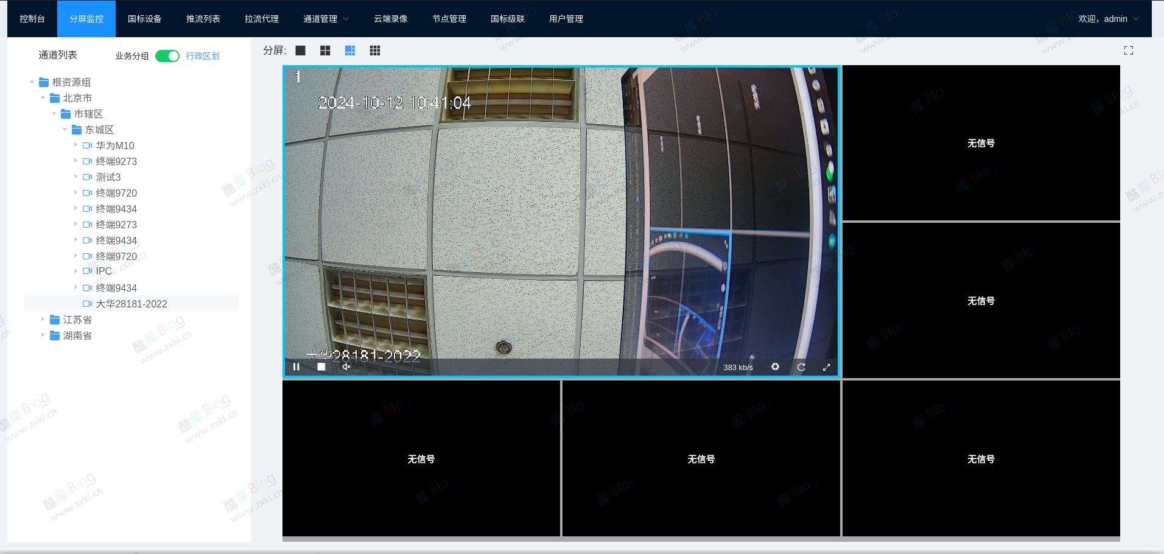
Task: Refresh the playing video stream
Action: [x=802, y=366]
